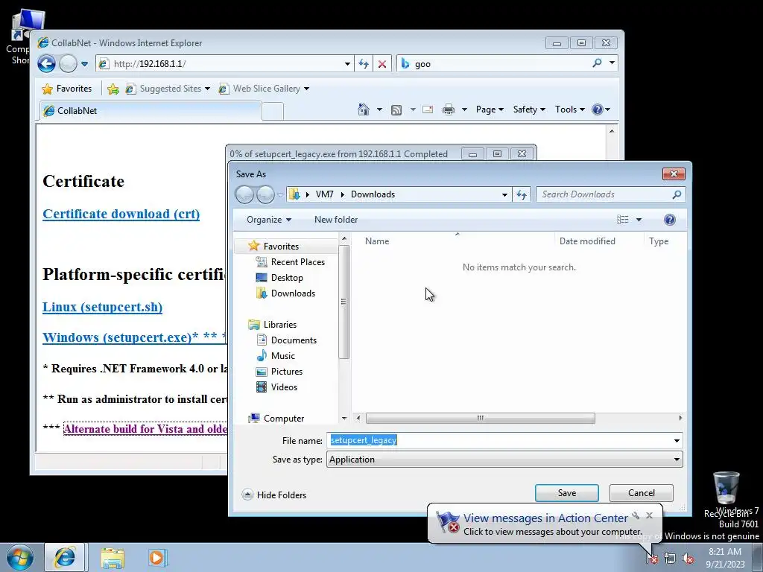The height and width of the screenshot is (572, 763).
Task: Click Windows (setupcert.exe) link
Action: coord(134,337)
